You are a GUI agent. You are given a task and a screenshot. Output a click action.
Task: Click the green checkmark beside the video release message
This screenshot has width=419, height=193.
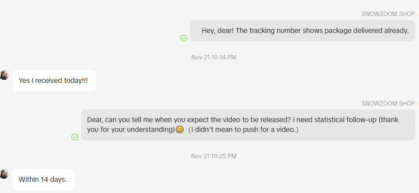click(75, 137)
